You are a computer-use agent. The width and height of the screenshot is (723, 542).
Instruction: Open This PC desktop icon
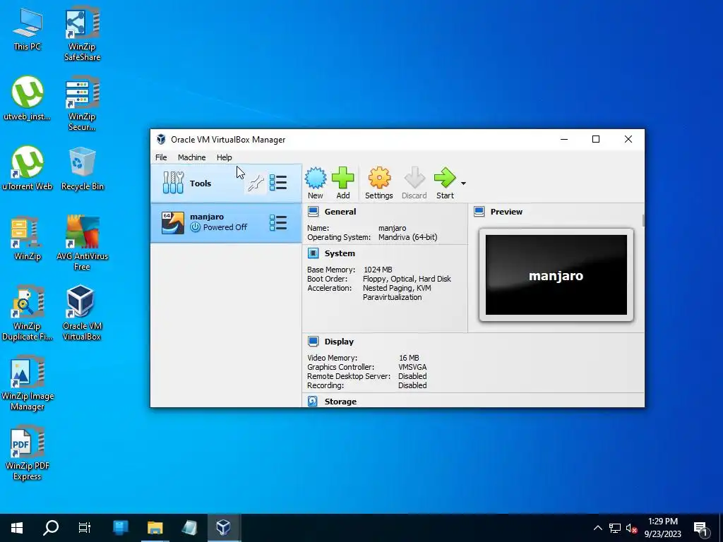(x=28, y=29)
